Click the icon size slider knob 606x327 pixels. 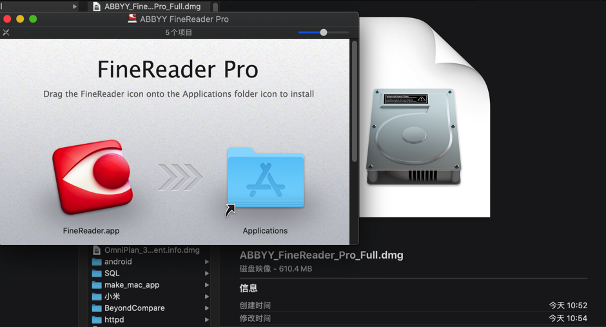[x=324, y=32]
